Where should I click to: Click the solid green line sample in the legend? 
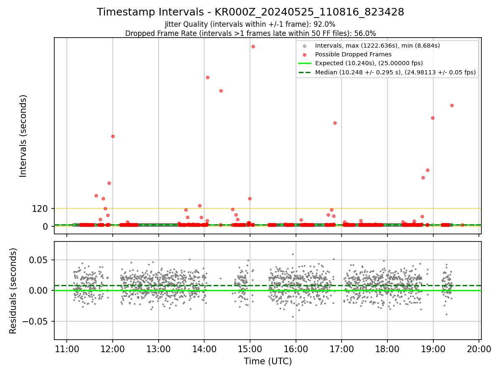point(305,64)
